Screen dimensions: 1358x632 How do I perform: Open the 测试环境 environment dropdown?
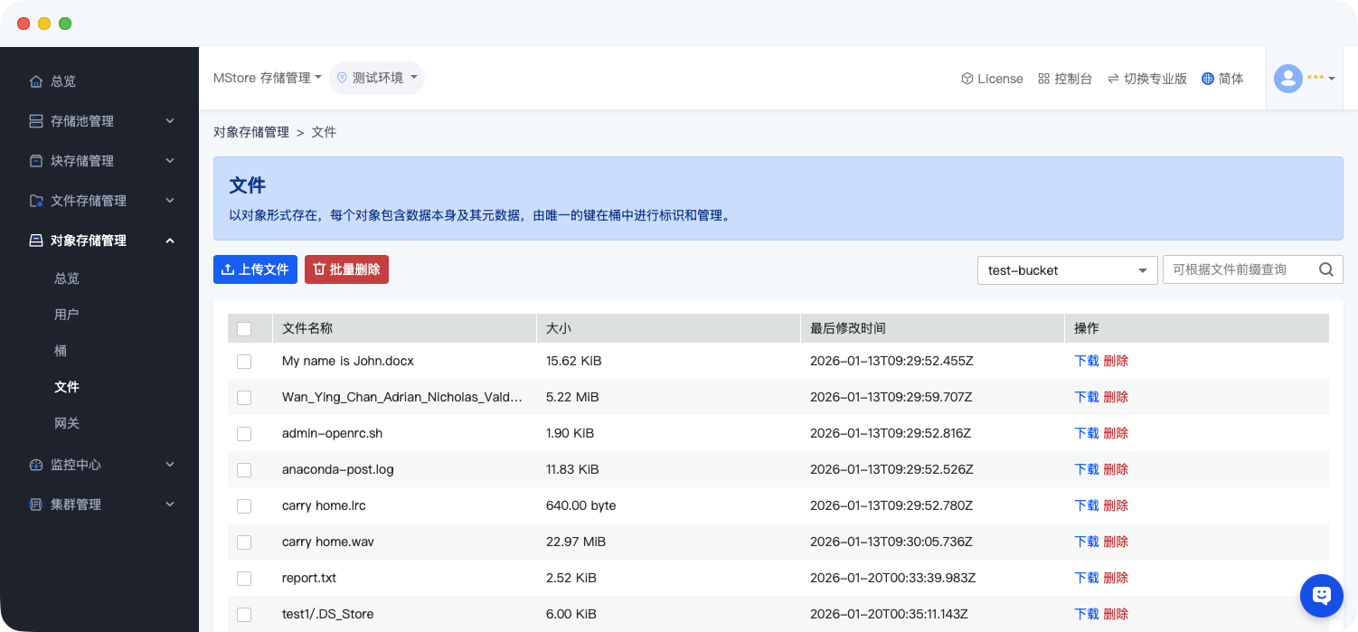377,78
